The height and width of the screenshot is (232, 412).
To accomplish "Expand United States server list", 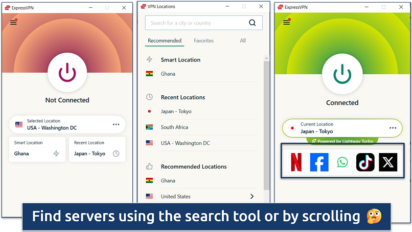I will pos(251,196).
